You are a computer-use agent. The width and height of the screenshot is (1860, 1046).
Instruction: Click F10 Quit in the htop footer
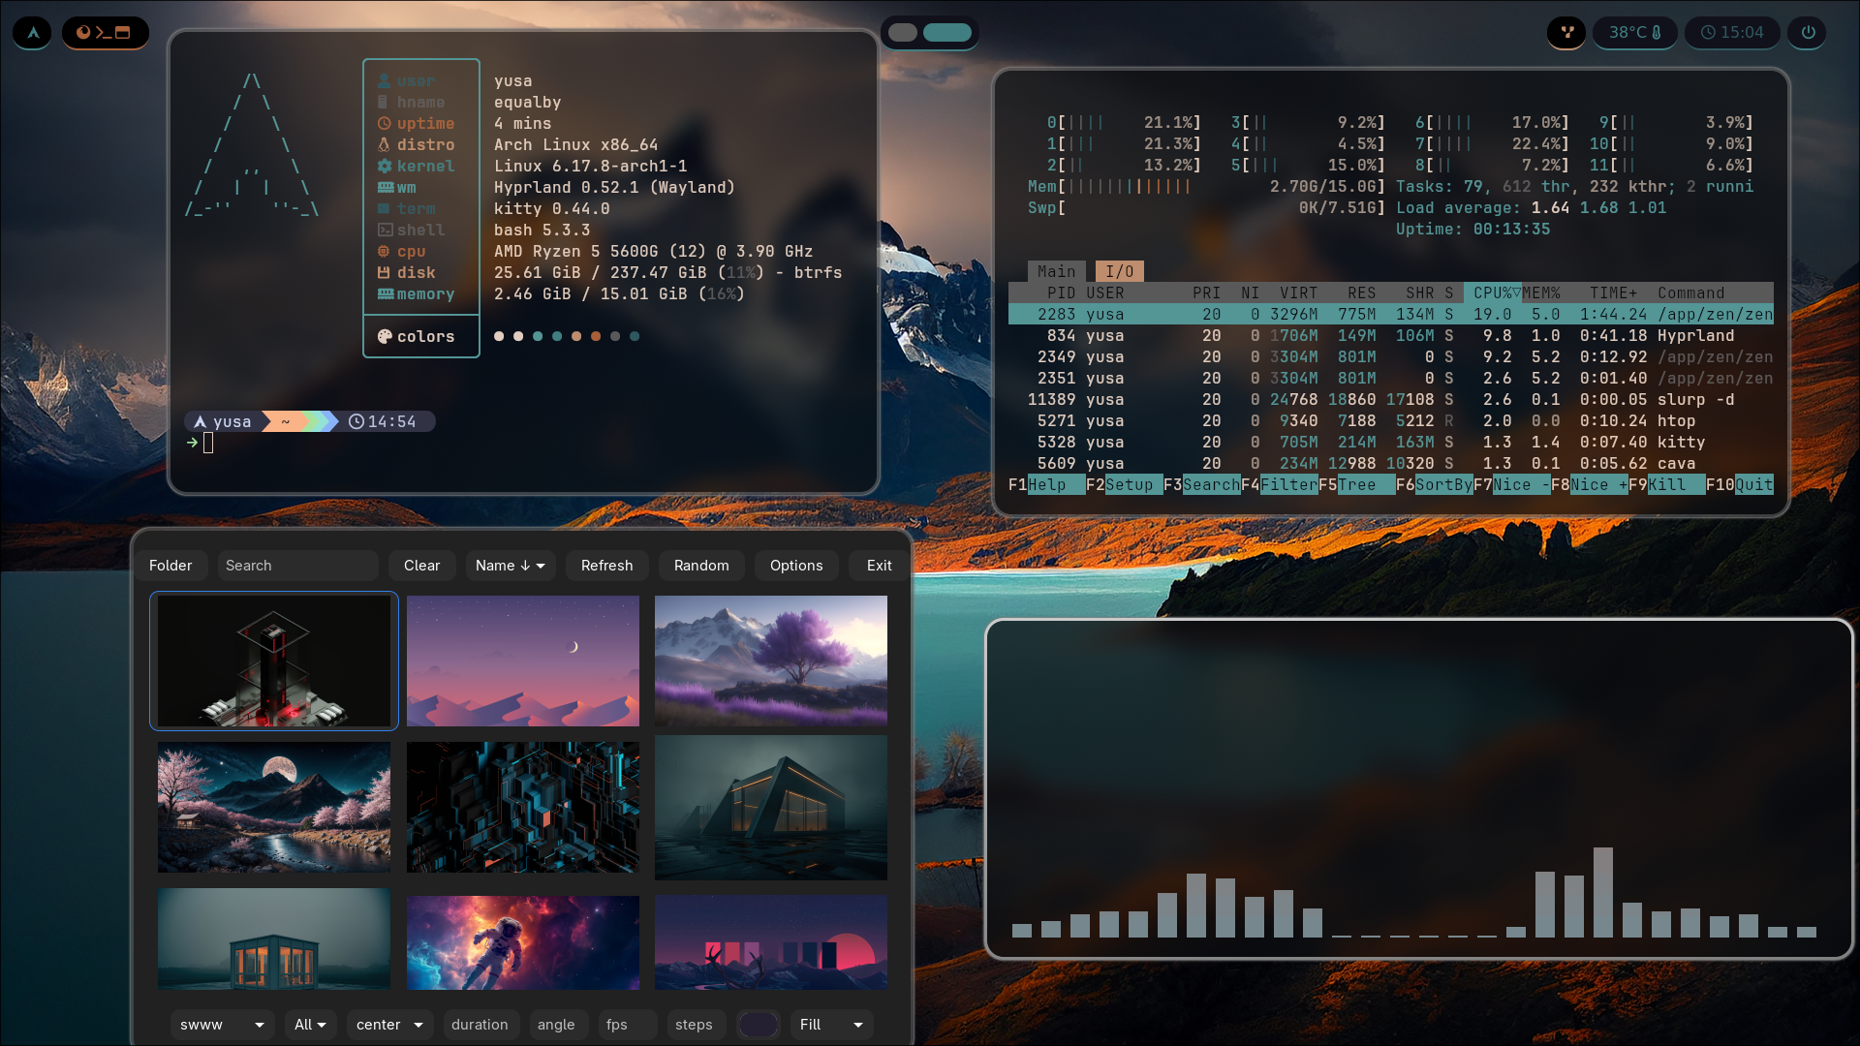1740,484
